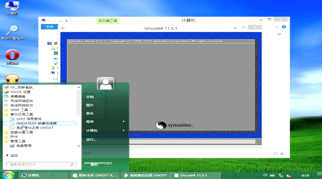This screenshot has height=179, width=322.
Task: Open the 运行... dialog
Action: tap(91, 139)
